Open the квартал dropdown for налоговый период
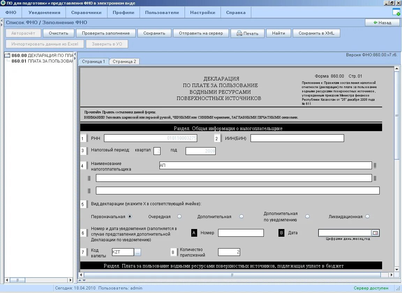Screen dimensions: 402x293 [157, 150]
